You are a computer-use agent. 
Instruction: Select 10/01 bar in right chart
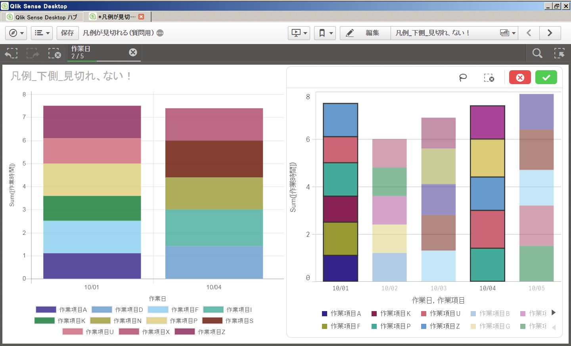pos(341,192)
